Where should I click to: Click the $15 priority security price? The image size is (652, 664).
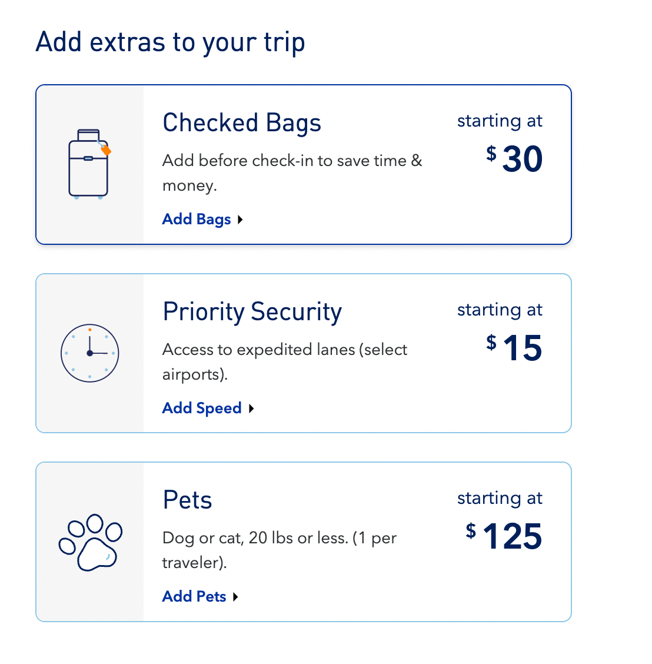(x=515, y=348)
